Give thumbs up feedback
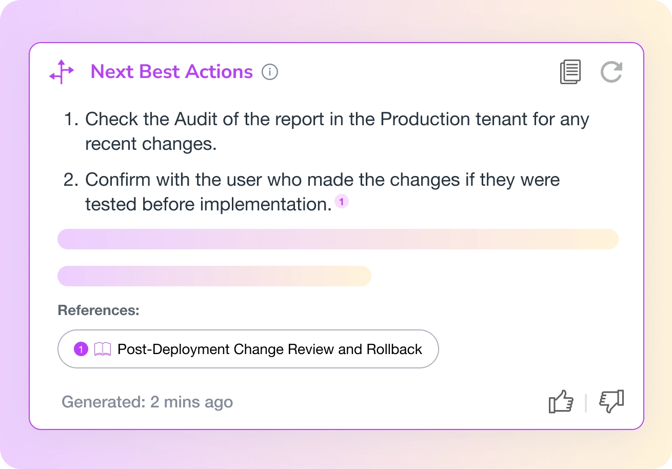 point(561,401)
